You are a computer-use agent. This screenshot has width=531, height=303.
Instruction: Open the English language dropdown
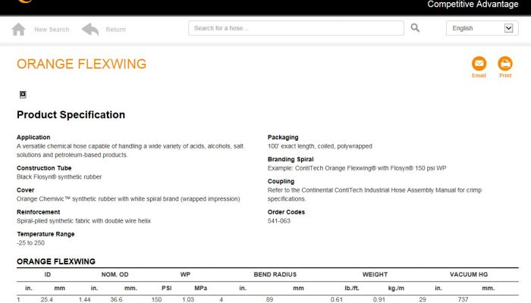482,28
